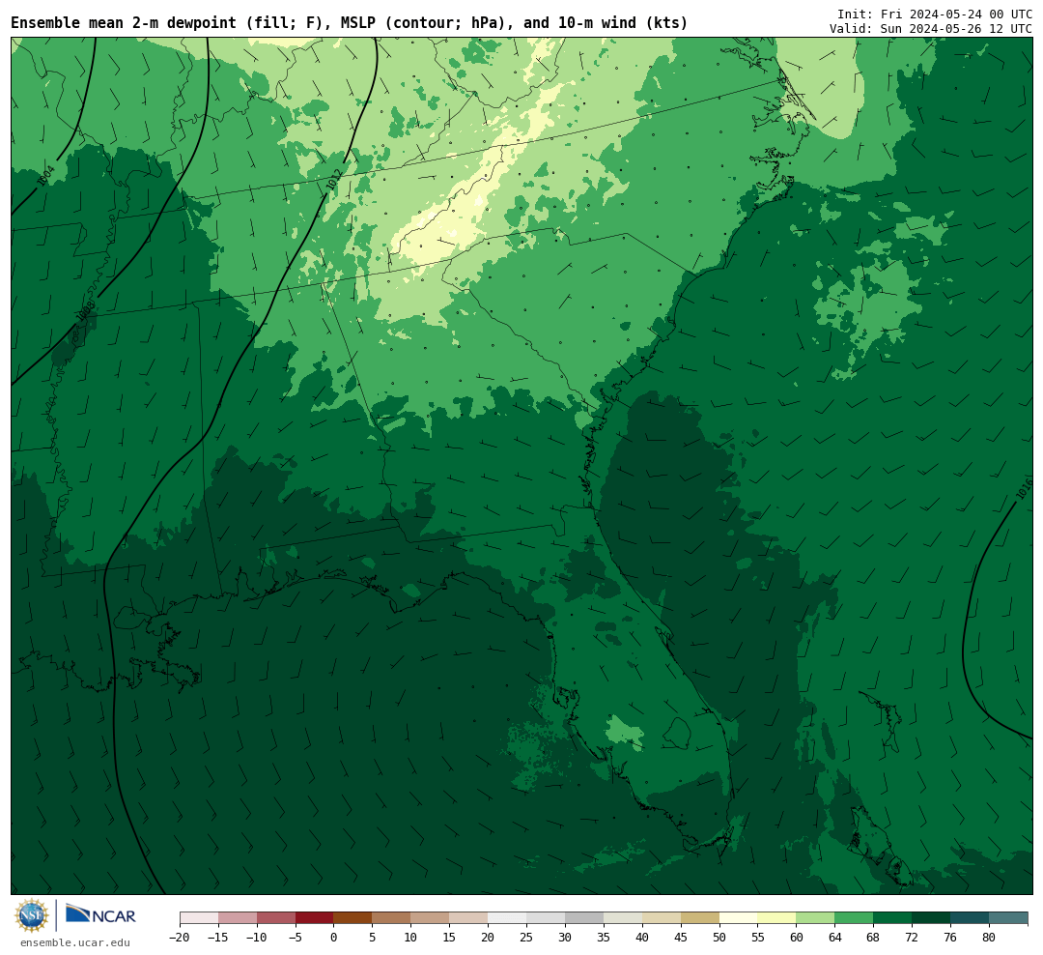The height and width of the screenshot is (955, 1043).
Task: Pick the 68 to 72 dark green swatch
Action: [892, 918]
